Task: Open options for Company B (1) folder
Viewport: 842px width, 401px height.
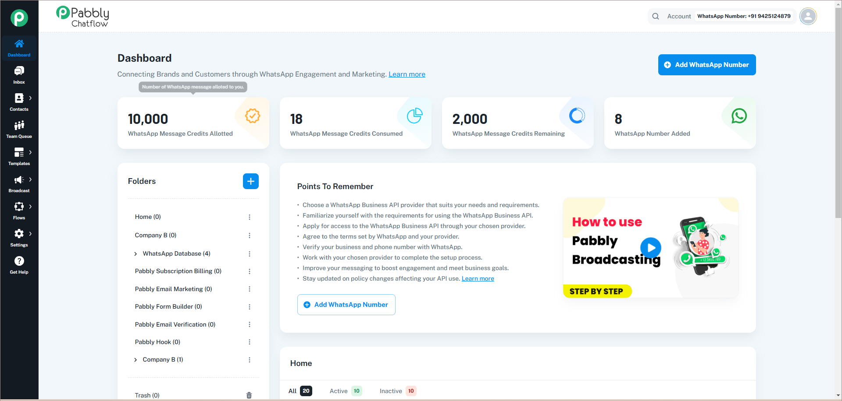Action: (x=250, y=360)
